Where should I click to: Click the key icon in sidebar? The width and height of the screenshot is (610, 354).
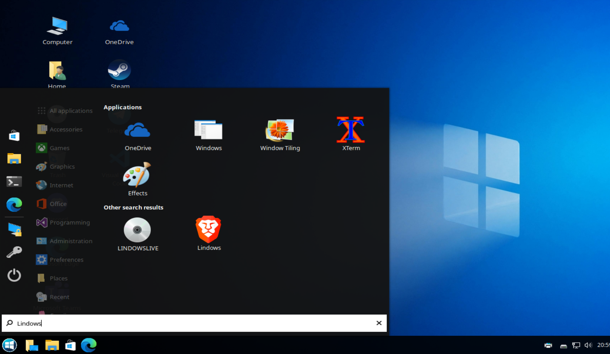click(x=14, y=252)
